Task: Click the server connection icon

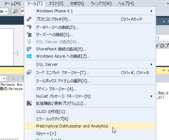Action: 29,35
